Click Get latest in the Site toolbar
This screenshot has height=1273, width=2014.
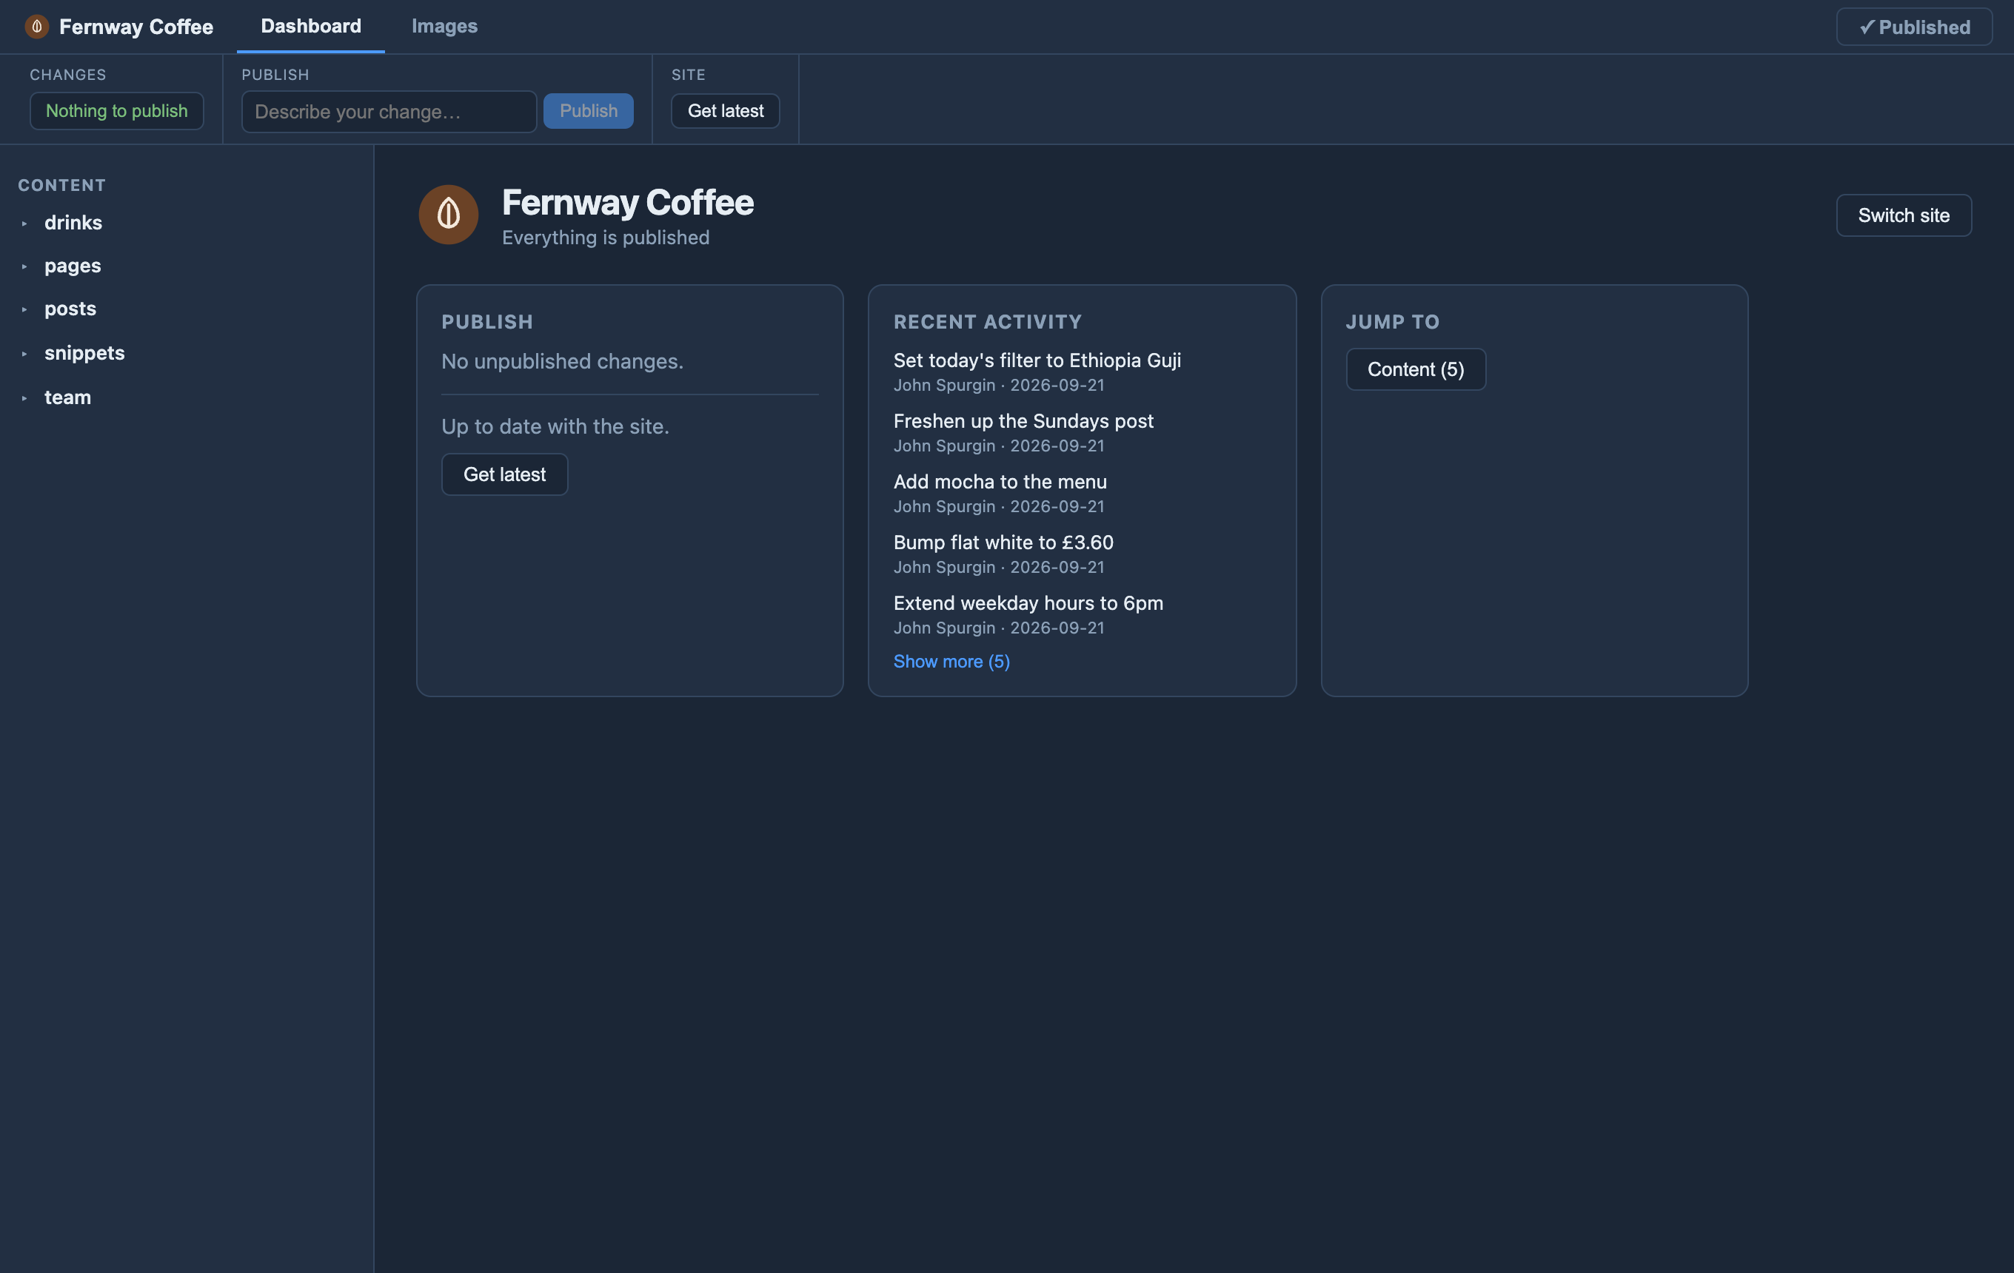(x=725, y=111)
